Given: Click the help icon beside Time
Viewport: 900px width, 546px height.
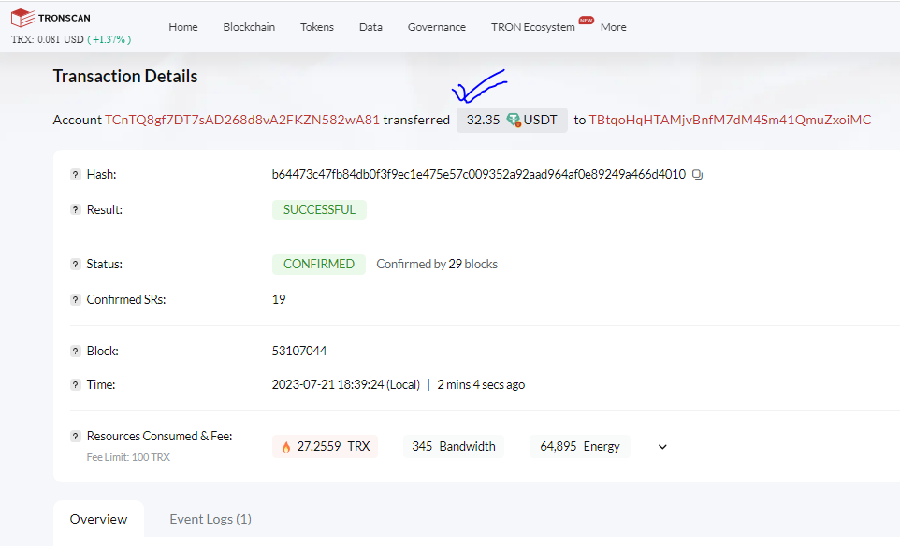Looking at the screenshot, I should coord(75,385).
